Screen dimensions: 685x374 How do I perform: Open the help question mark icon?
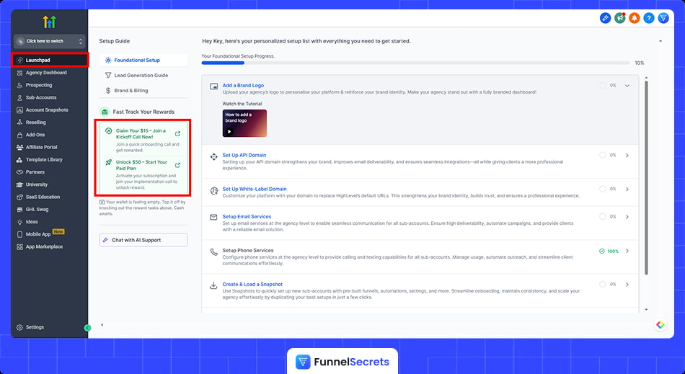[x=649, y=18]
